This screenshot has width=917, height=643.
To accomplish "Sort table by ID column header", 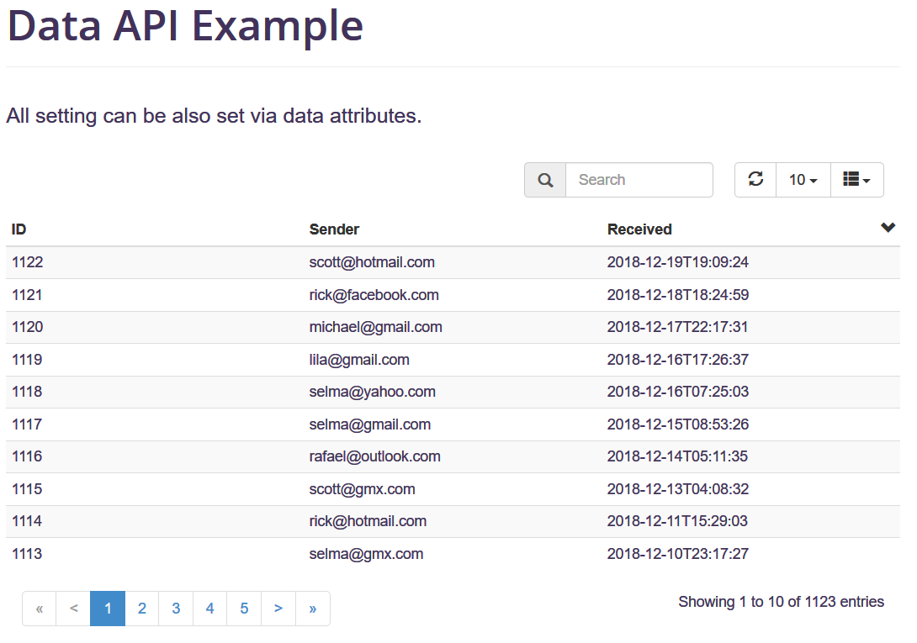I will coord(19,229).
